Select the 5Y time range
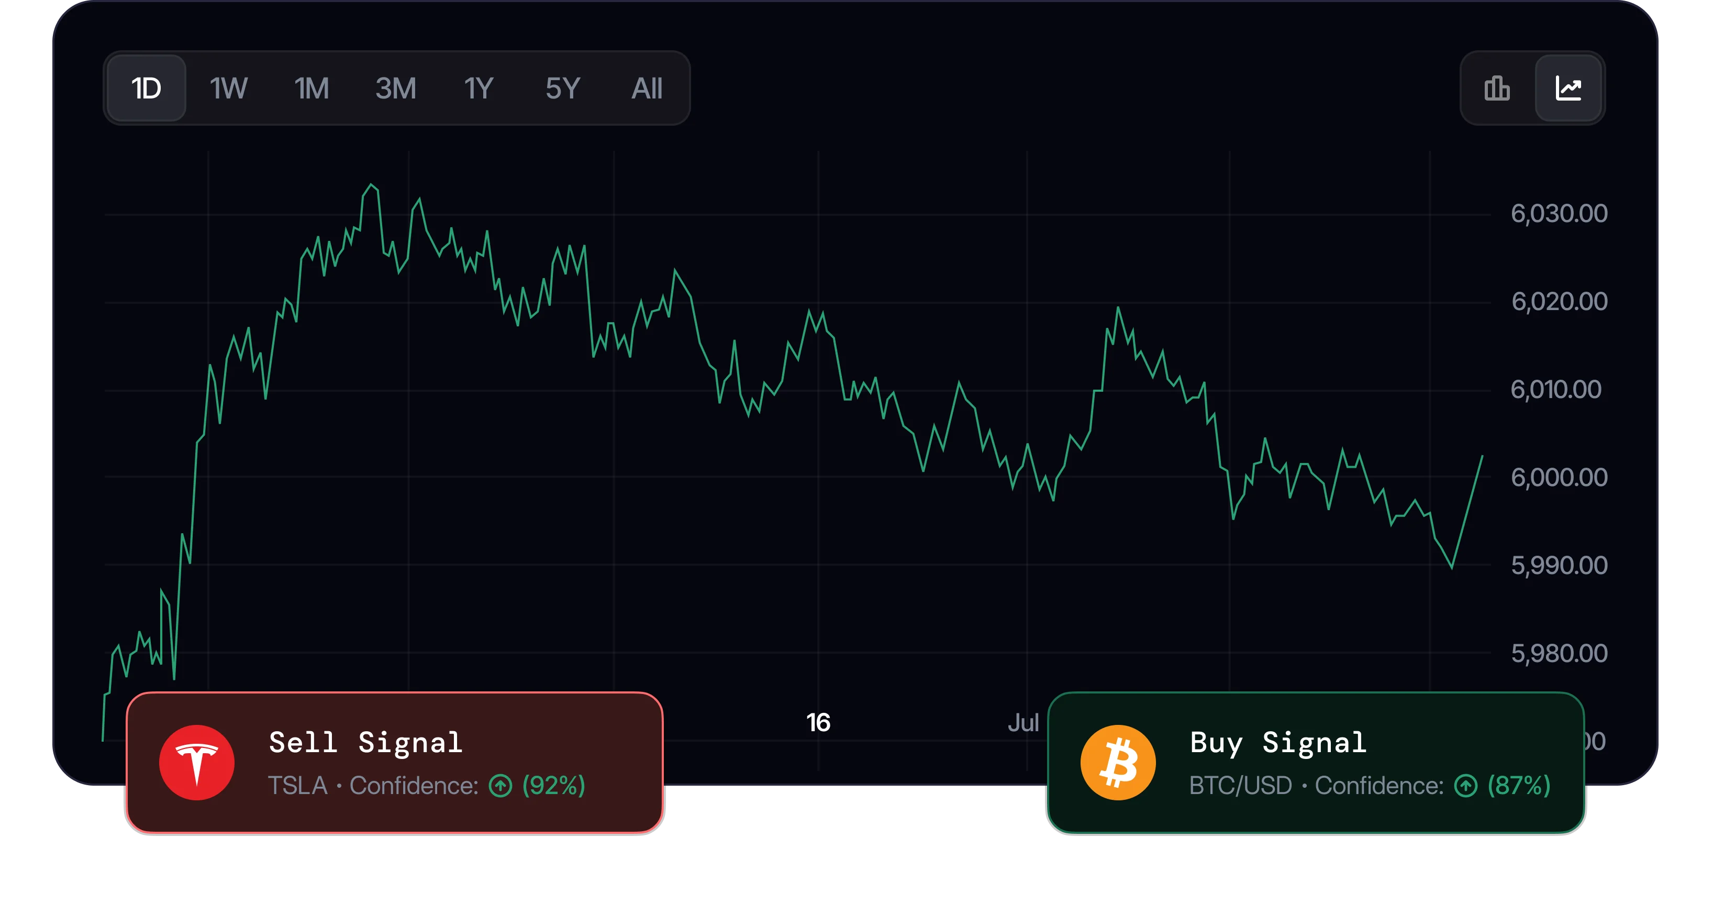This screenshot has height=903, width=1713. point(563,88)
